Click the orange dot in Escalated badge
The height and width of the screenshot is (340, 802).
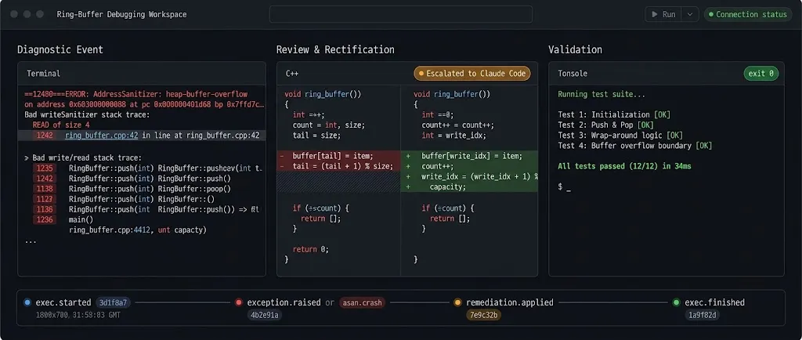coord(421,74)
